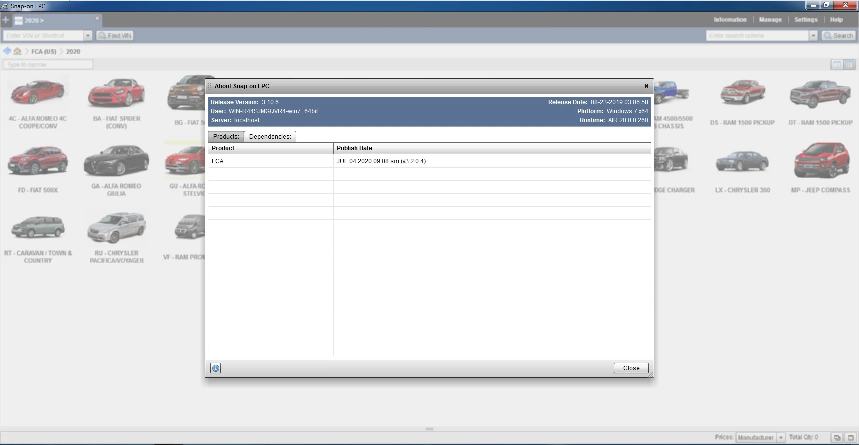Switch to the Dependencies tab
The height and width of the screenshot is (445, 859).
click(x=270, y=137)
